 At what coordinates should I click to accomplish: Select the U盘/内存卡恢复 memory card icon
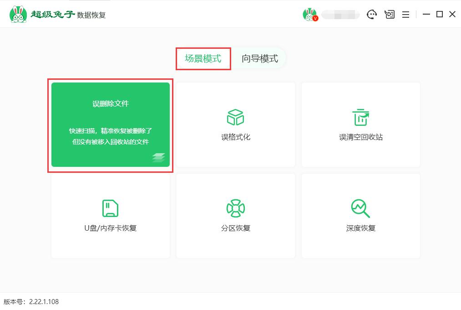(110, 208)
